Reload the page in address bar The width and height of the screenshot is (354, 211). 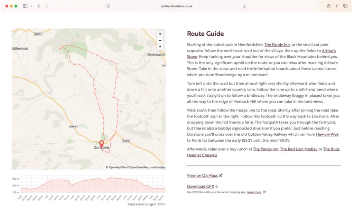point(244,6)
